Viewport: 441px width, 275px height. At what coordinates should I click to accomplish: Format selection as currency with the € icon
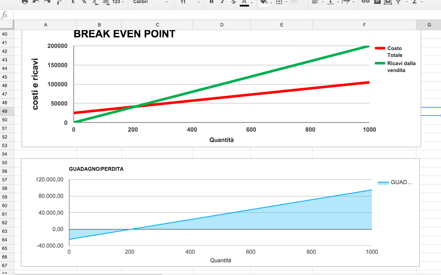tap(72, 3)
